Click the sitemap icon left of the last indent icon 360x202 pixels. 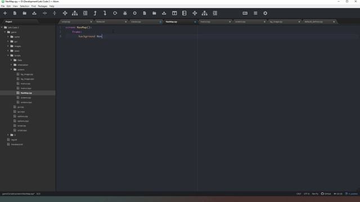[205, 13]
